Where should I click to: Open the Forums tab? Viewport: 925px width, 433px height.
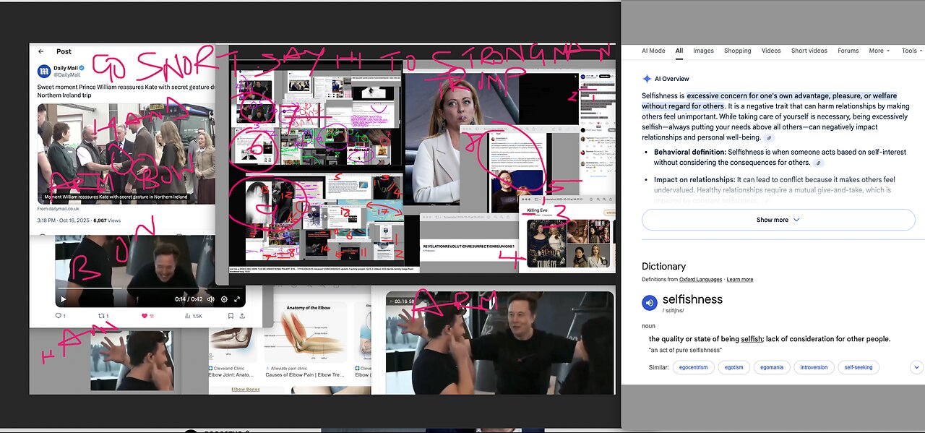[x=848, y=51]
